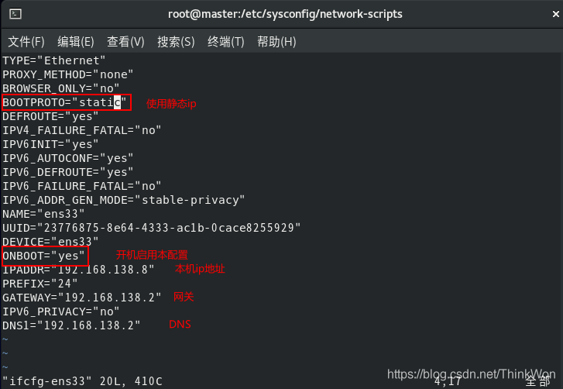Select the IPADDR 192.168.138.8 line
This screenshot has height=389, width=563.
tap(78, 270)
